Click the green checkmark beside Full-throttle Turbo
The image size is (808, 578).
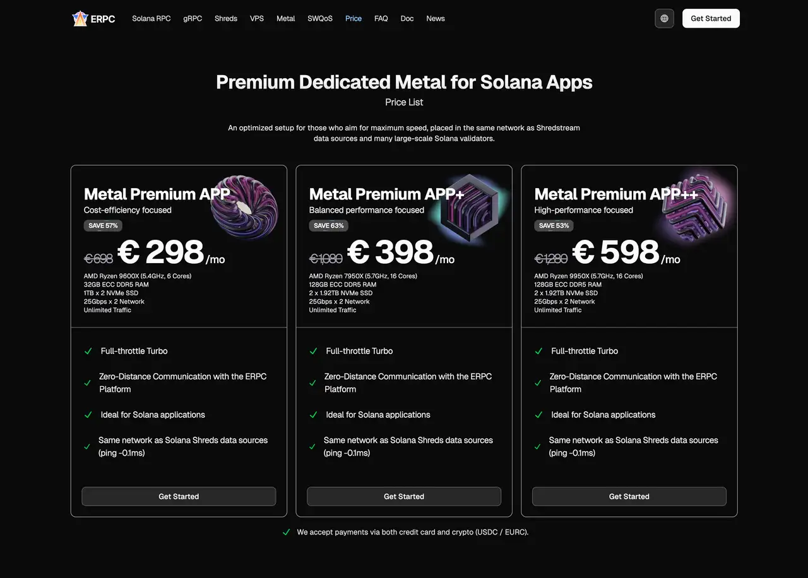coord(88,351)
